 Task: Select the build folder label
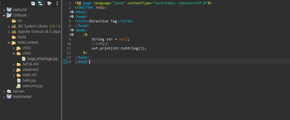coord(22,37)
